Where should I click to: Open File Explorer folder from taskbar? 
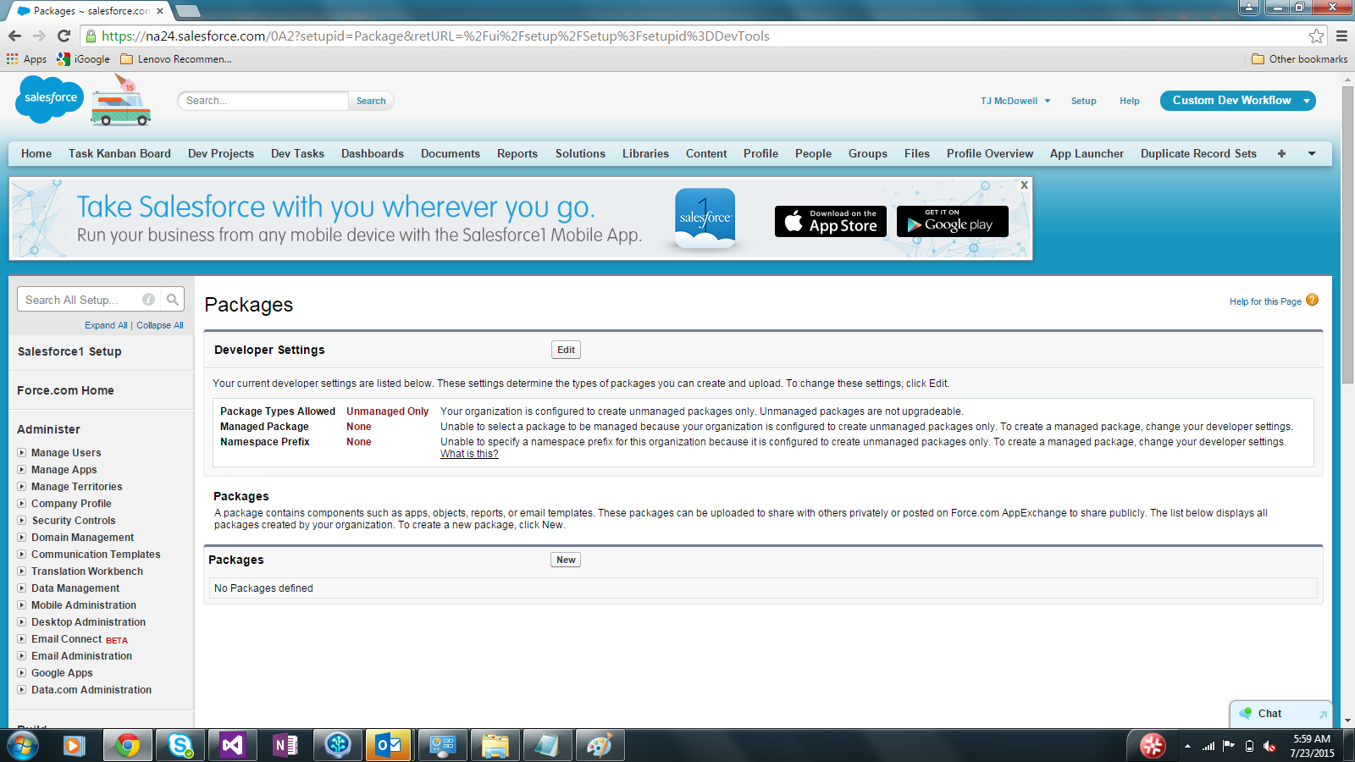coord(495,745)
